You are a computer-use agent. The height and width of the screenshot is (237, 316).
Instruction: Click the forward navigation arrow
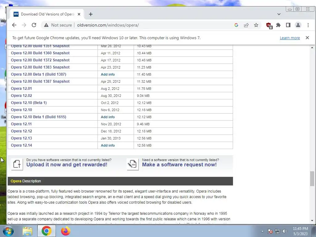(x=24, y=25)
